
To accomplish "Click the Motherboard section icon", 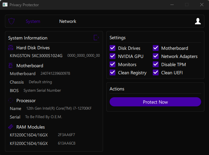I will tap(11, 65).
